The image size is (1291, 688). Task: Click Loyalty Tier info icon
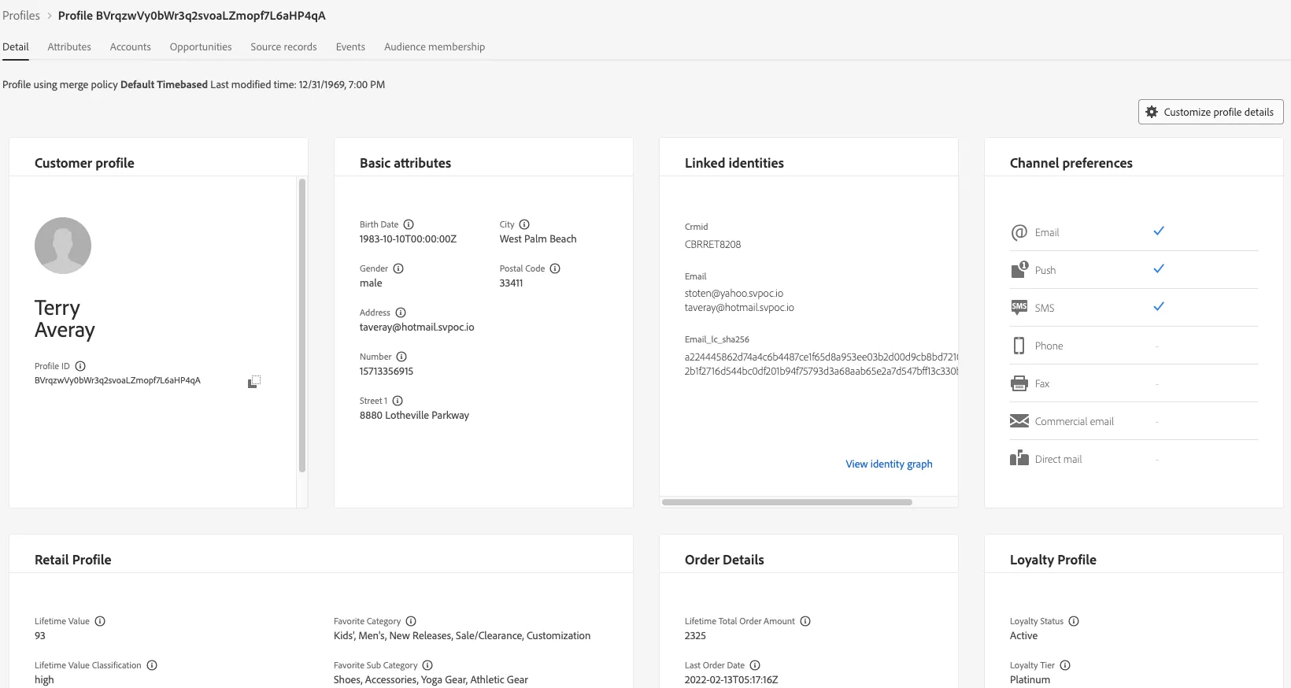point(1065,665)
